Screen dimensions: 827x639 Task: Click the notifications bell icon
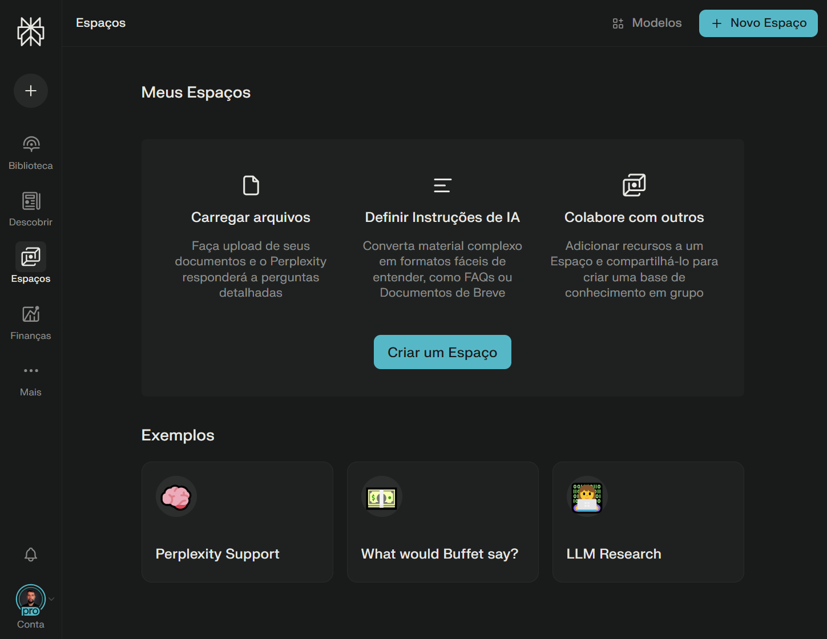click(31, 555)
